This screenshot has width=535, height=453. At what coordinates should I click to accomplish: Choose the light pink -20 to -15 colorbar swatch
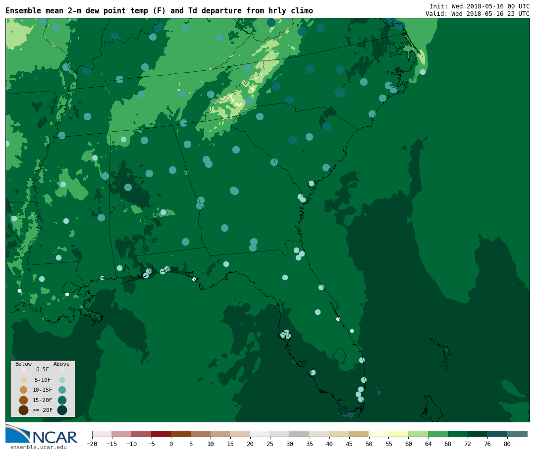click(x=102, y=434)
